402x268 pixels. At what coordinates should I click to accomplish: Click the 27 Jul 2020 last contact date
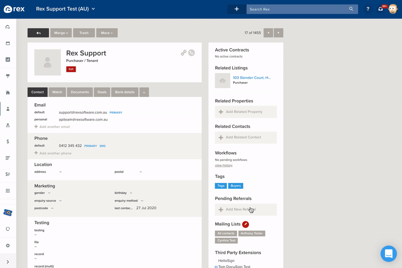[146, 208]
